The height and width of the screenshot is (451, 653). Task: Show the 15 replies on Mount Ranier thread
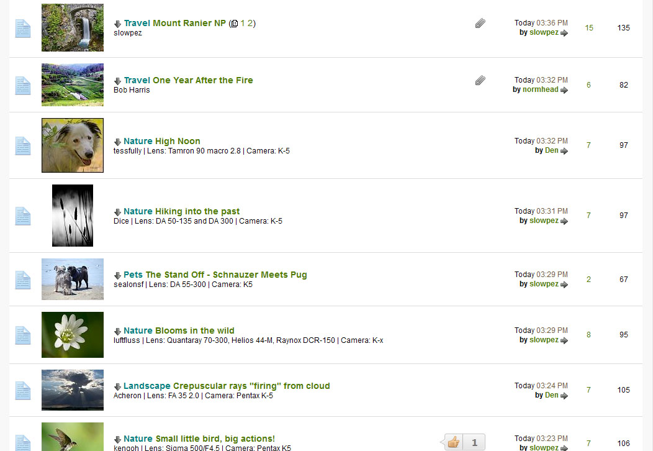click(589, 28)
